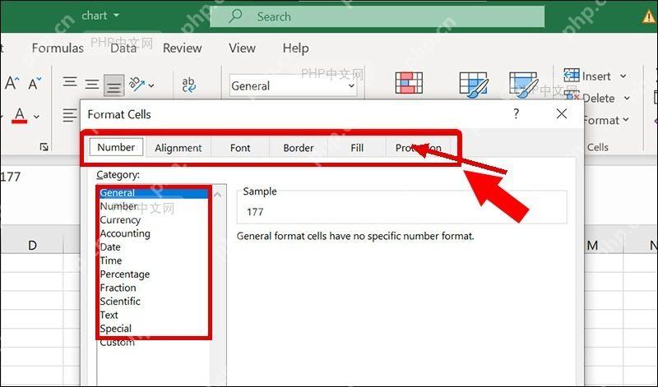Open the Delete dropdown arrow

(x=627, y=98)
